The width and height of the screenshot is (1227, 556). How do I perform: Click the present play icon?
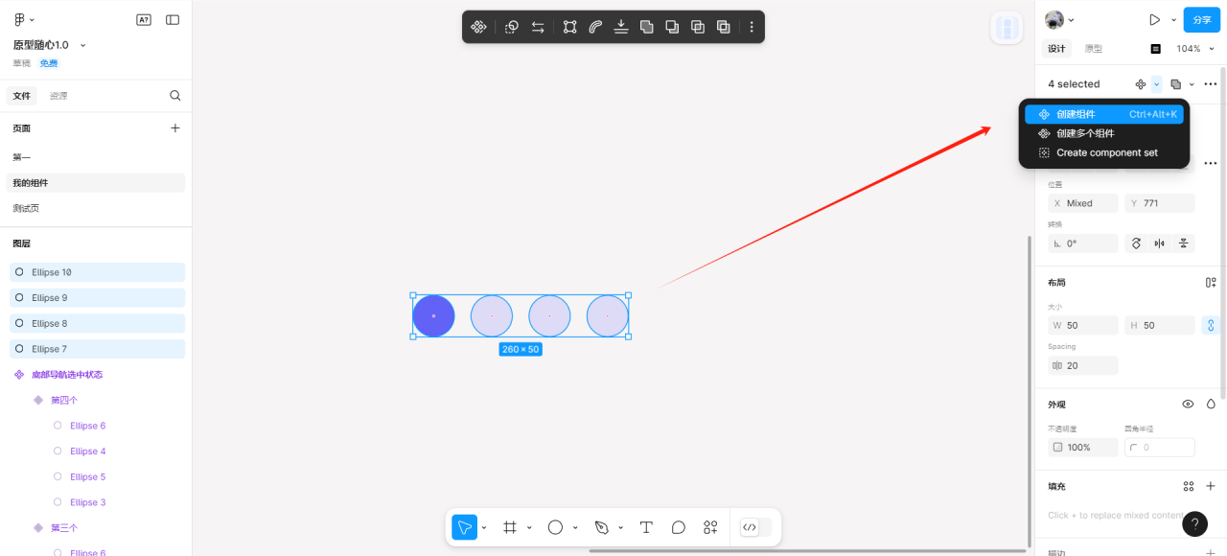pos(1154,19)
